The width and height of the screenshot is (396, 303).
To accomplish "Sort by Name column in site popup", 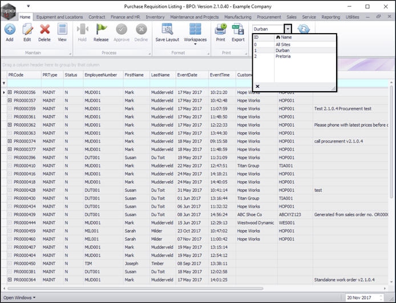I will pos(305,38).
